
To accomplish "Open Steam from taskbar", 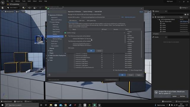I will 70,105.
